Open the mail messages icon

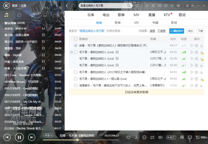click(x=166, y=5)
